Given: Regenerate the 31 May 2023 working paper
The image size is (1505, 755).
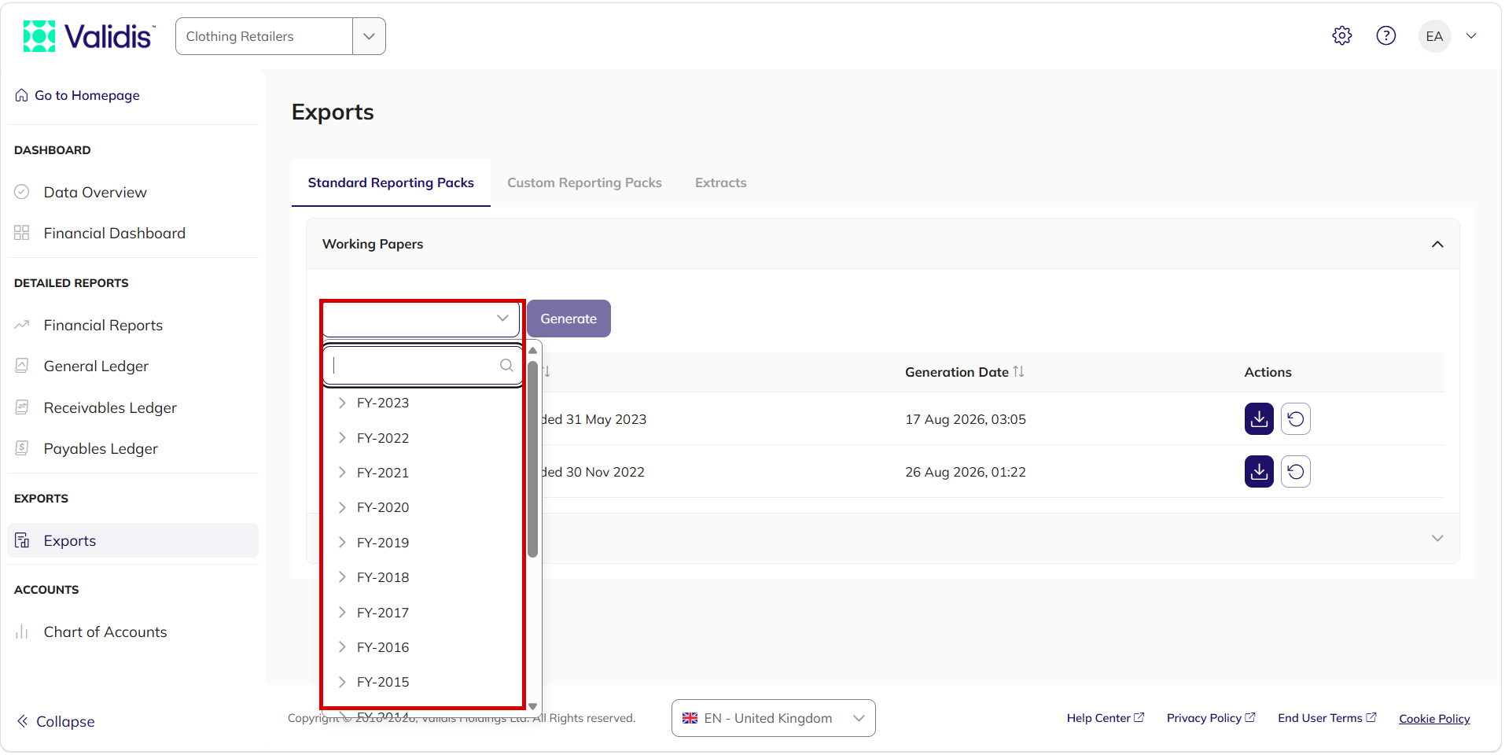Looking at the screenshot, I should 1296,419.
